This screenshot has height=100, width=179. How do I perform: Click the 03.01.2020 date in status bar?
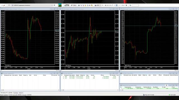pos(173,95)
